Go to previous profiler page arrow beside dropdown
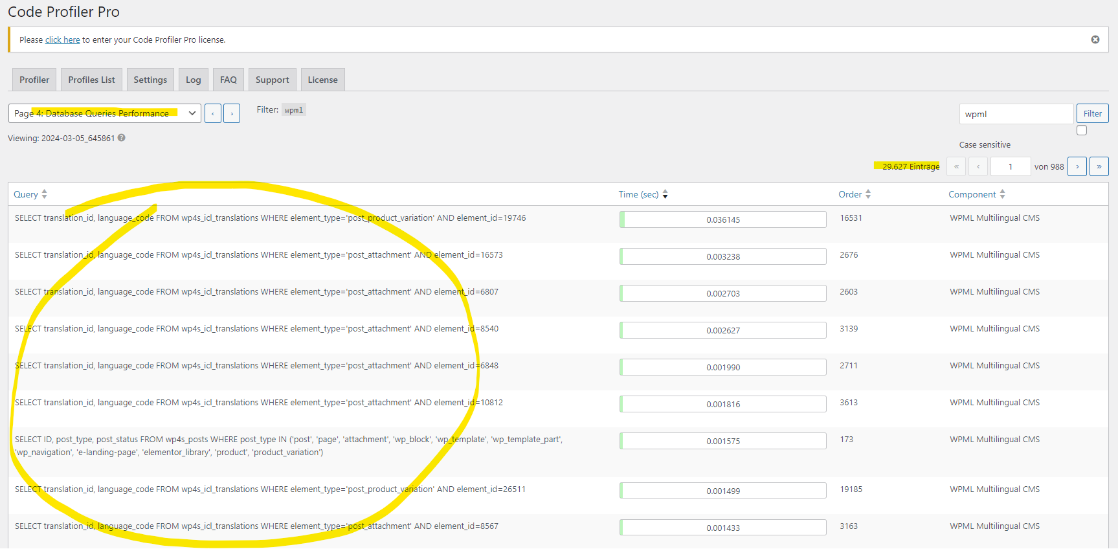The height and width of the screenshot is (549, 1118). click(213, 113)
